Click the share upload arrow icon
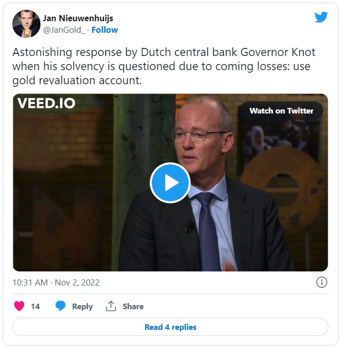Screen dimensions: 341x347 111,306
